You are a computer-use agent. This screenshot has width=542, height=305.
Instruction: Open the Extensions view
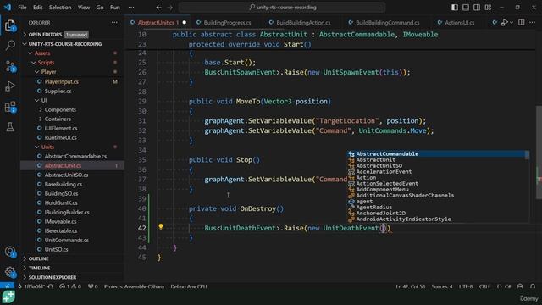click(x=10, y=107)
